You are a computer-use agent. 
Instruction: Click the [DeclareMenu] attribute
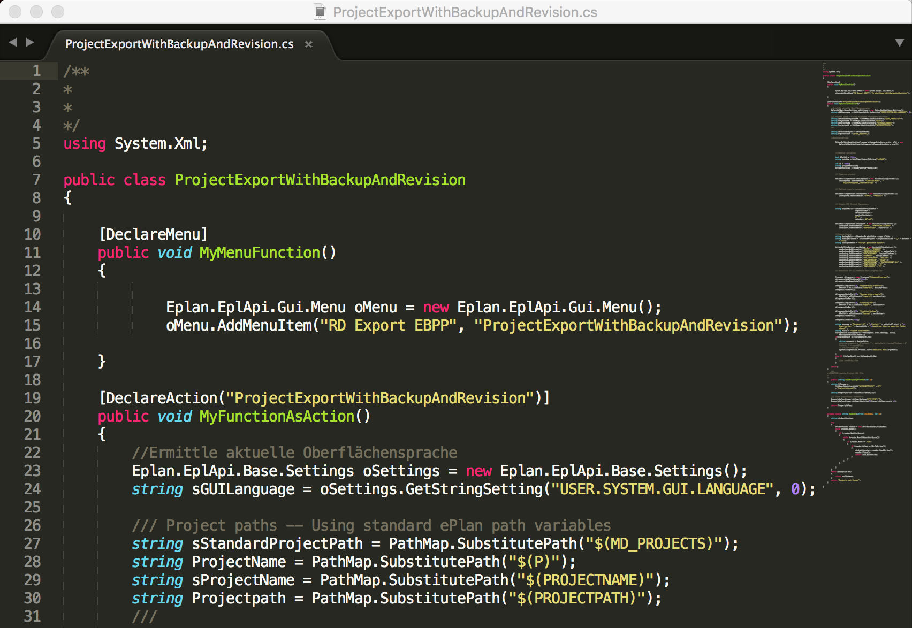coord(153,234)
